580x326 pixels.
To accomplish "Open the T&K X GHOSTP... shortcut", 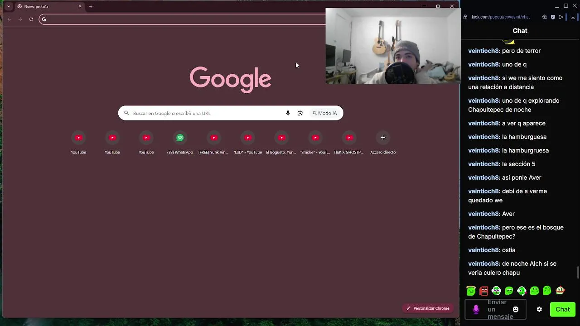I will (x=349, y=142).
